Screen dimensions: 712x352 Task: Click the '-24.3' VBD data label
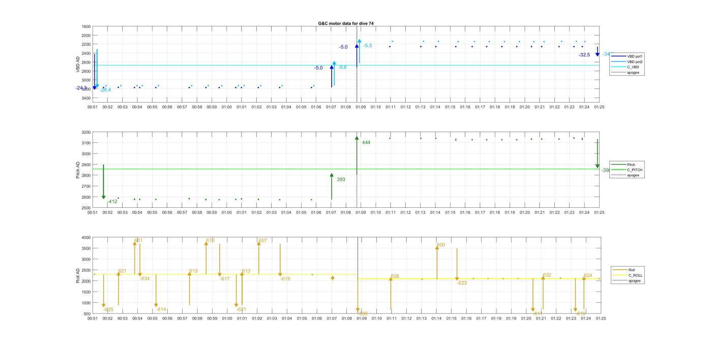point(81,88)
